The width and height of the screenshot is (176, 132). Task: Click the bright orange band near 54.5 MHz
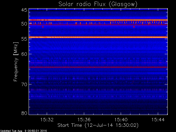(98, 37)
